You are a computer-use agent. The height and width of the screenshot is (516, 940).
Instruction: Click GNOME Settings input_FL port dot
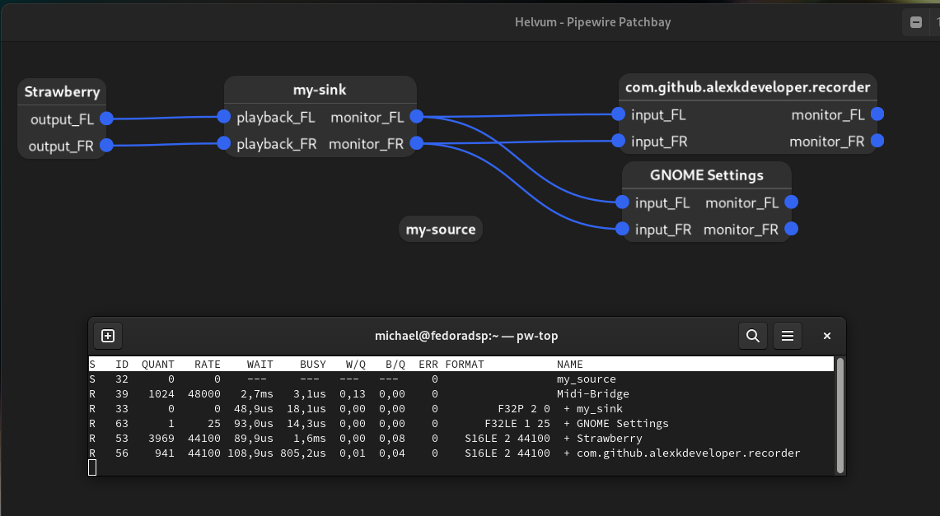click(622, 202)
